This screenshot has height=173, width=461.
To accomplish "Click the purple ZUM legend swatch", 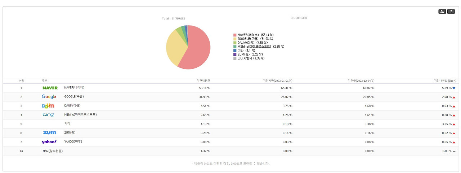I will pyautogui.click(x=235, y=54).
